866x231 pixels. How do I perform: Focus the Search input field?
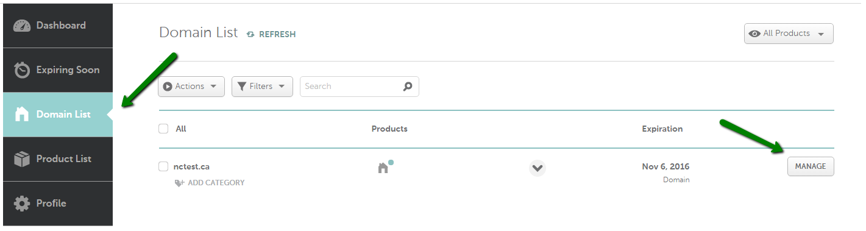[x=360, y=87]
